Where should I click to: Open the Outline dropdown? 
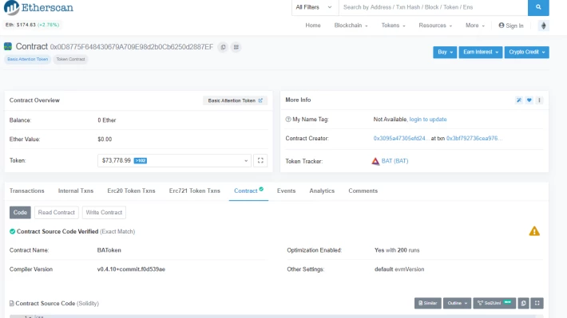tap(457, 303)
